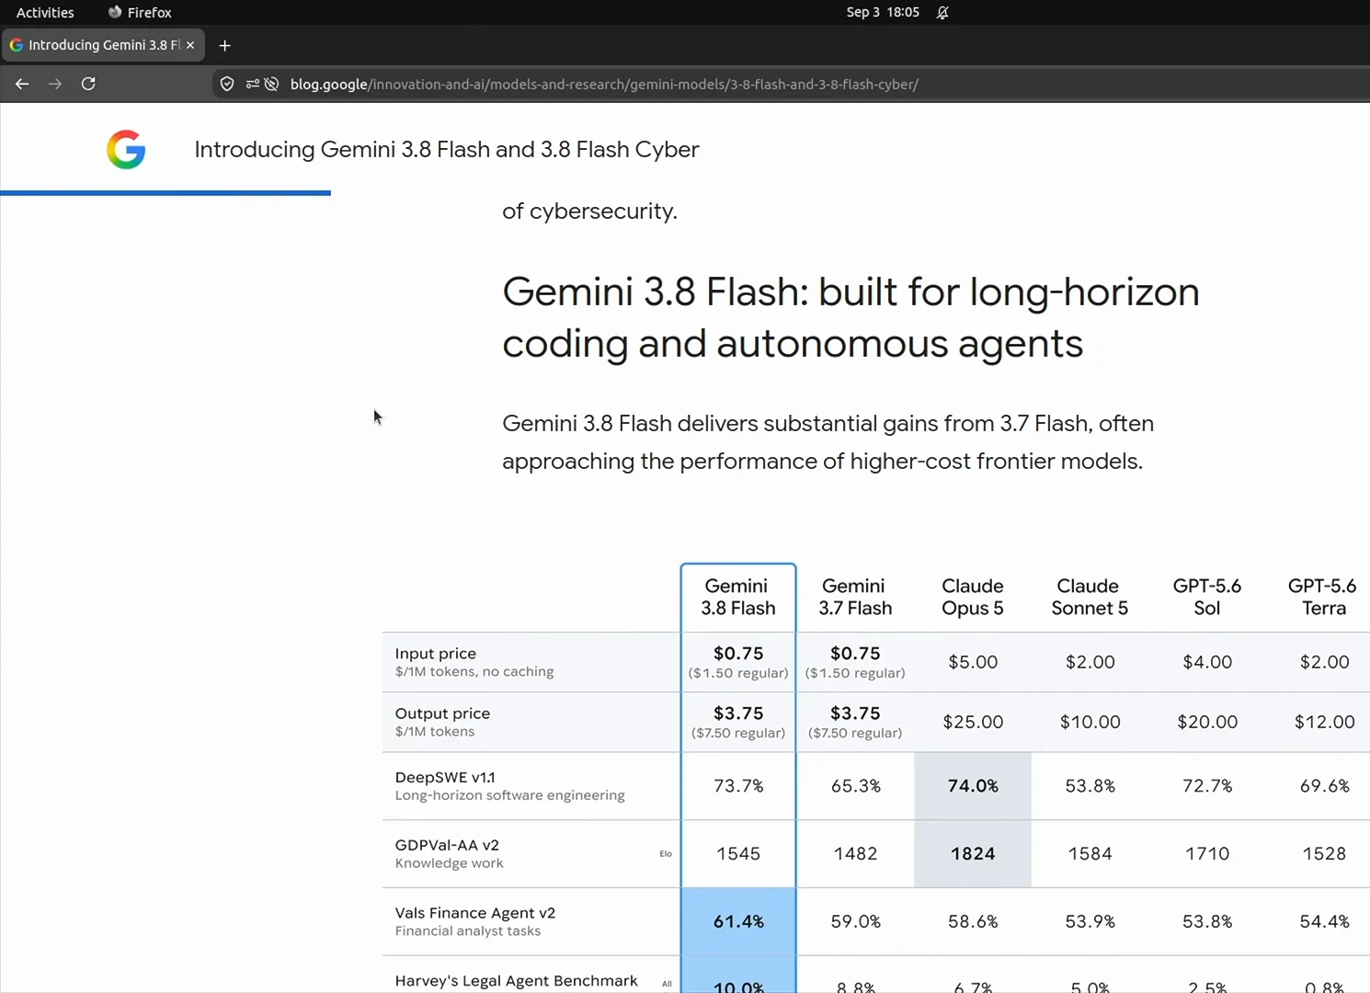Open the Activities overview

coord(45,12)
